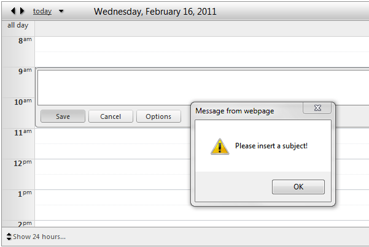Screen dimensions: 369x247
Task: Select the 1pm time slot
Action: (x=112, y=205)
